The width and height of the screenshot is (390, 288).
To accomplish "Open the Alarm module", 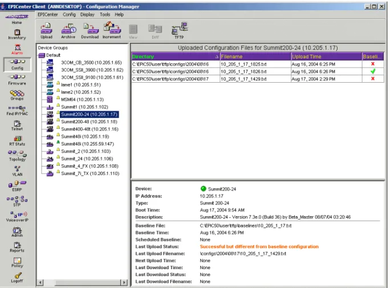I will 17,49.
